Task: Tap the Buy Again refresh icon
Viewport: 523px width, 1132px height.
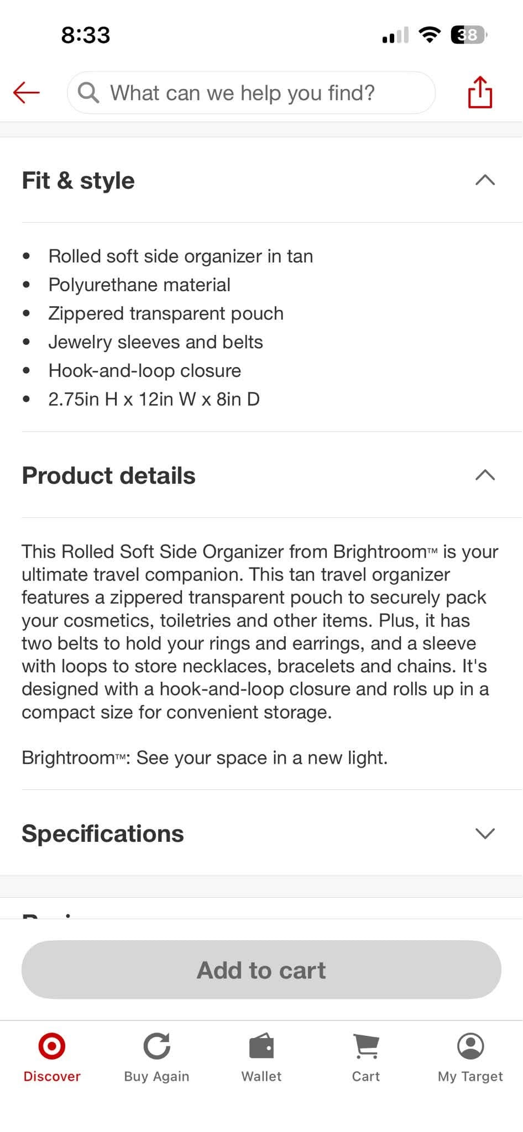Action: [x=156, y=1046]
